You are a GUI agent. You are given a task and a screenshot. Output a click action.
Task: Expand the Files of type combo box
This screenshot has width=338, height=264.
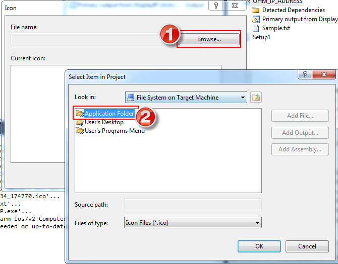coord(193,223)
